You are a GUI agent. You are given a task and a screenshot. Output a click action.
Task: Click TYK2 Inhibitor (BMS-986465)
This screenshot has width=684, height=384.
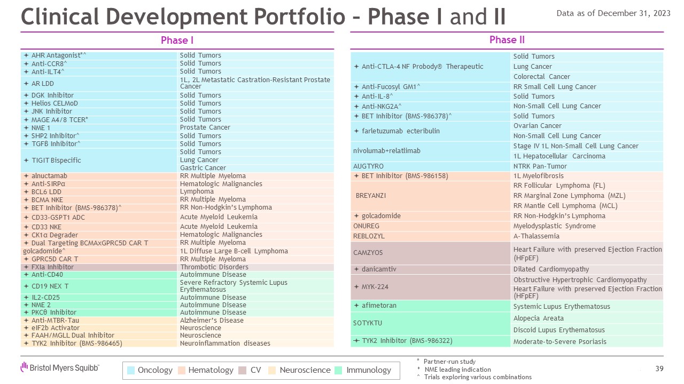coord(99,343)
